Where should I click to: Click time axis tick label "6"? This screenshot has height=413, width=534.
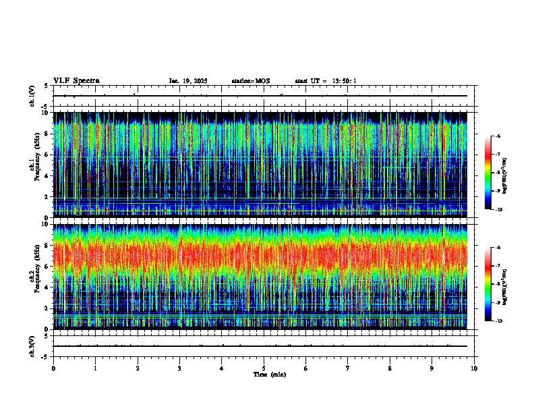305,368
